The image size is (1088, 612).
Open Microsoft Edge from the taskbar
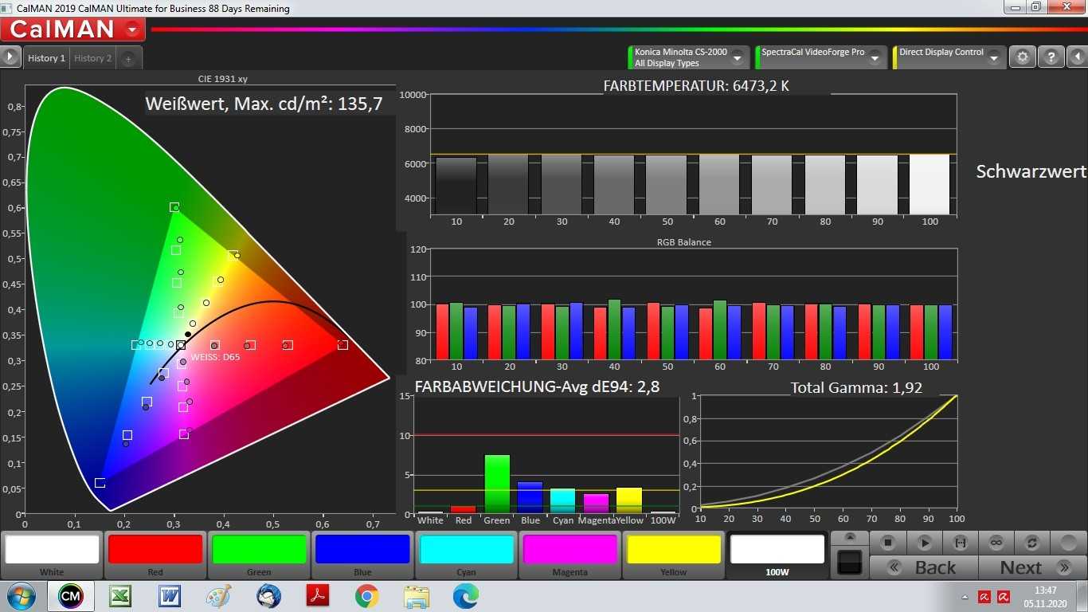[466, 596]
